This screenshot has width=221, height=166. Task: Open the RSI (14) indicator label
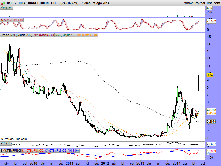pos(7,143)
